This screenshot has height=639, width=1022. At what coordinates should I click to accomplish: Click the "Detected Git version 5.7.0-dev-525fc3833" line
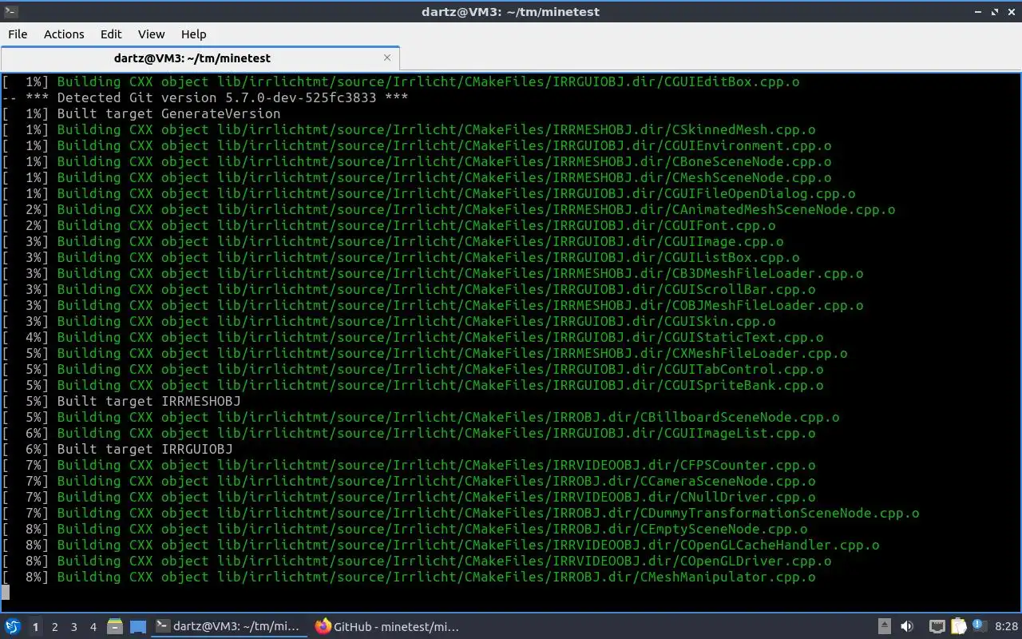point(205,97)
